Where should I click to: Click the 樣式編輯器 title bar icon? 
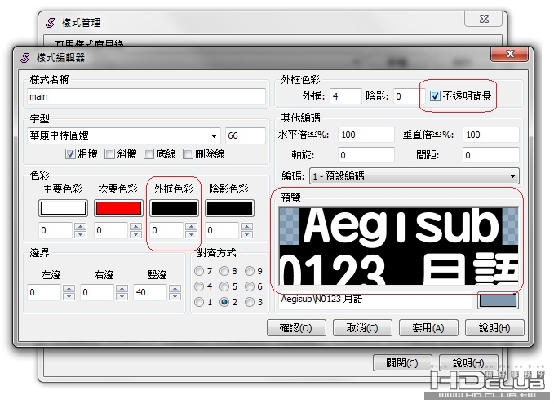coord(24,58)
